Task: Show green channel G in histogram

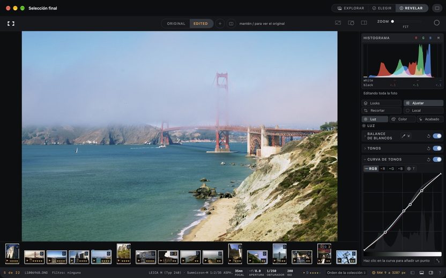Action: [423, 38]
